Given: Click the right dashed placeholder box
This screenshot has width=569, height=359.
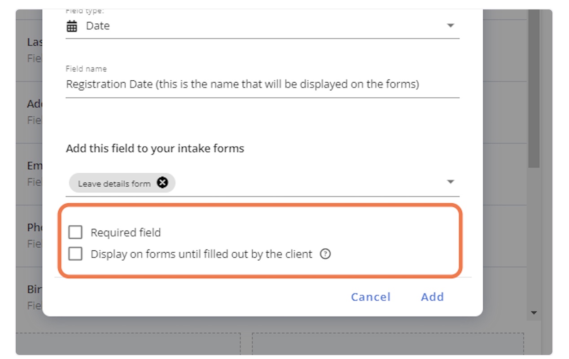Looking at the screenshot, I should (x=388, y=343).
